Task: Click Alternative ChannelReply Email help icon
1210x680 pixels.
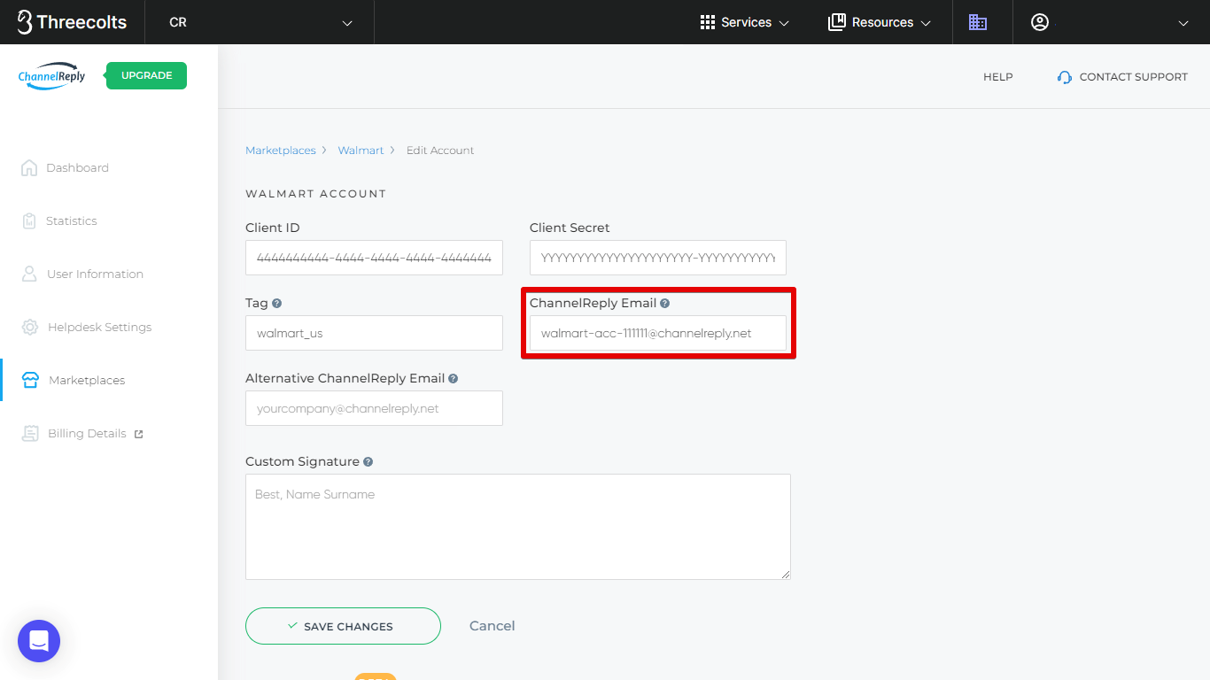Action: click(453, 378)
